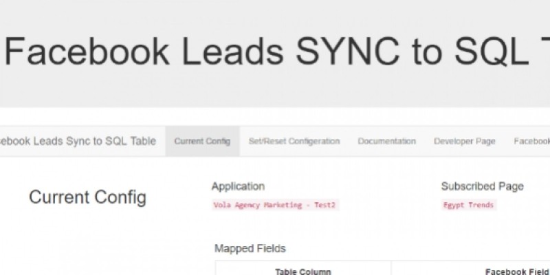Click the Leads Sync to SQL Table navbar brand
This screenshot has height=275, width=550.
point(78,142)
